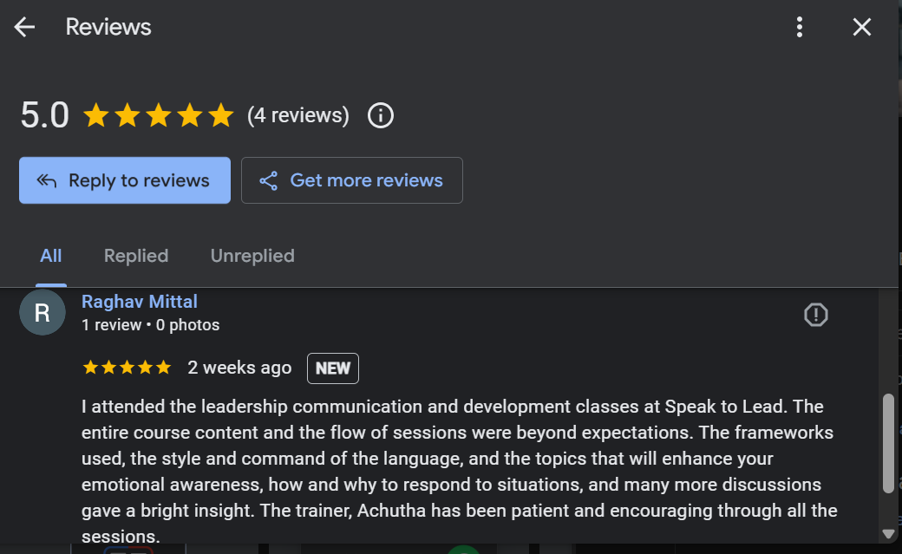Click the star rating on Raghav's review
902x554 pixels.
pos(127,368)
